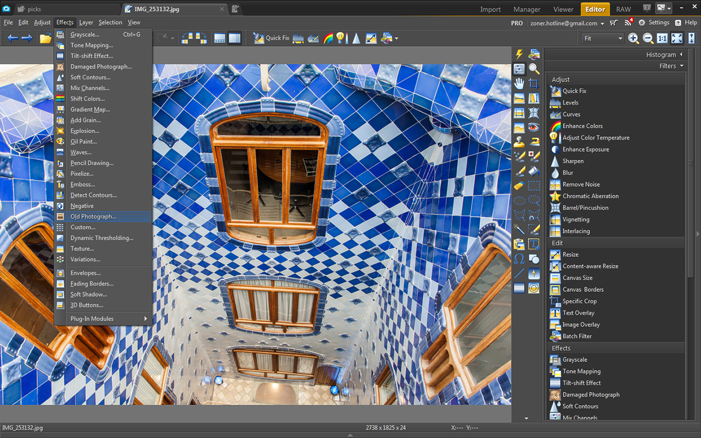Click the Zoom In magnifier button
The width and height of the screenshot is (701, 438).
coord(633,38)
